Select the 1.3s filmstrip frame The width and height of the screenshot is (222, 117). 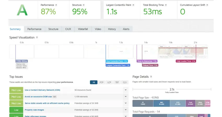121,51
